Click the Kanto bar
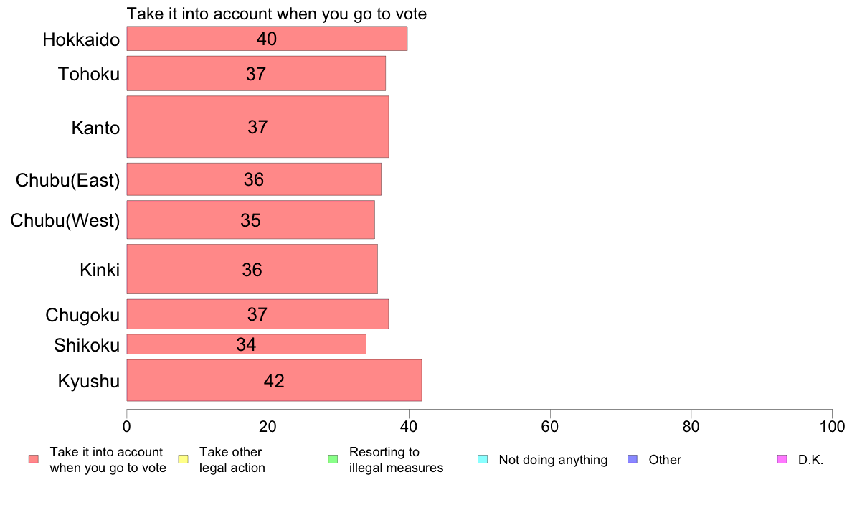The width and height of the screenshot is (852, 528). coord(257,127)
